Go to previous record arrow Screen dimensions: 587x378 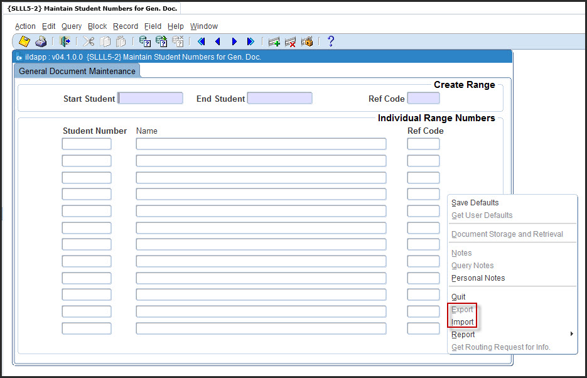point(218,41)
